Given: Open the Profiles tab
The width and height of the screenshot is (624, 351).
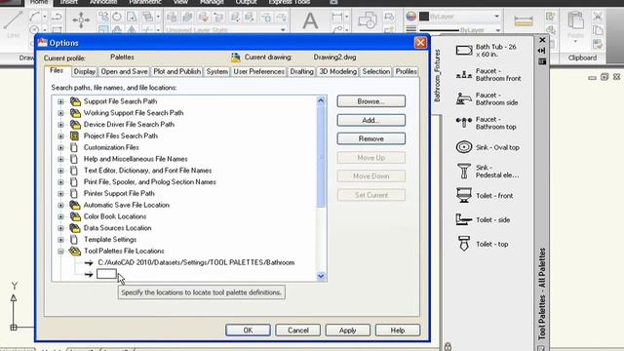Looking at the screenshot, I should point(406,71).
